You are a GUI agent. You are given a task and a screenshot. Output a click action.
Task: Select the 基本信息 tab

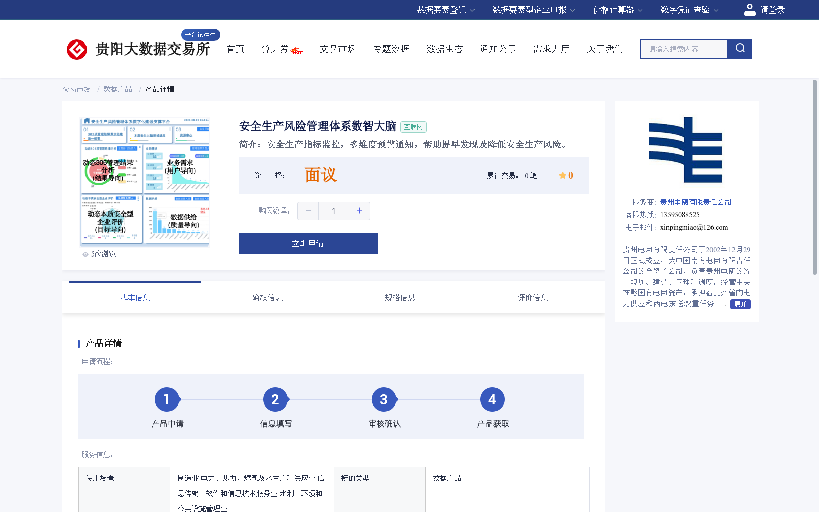[135, 297]
